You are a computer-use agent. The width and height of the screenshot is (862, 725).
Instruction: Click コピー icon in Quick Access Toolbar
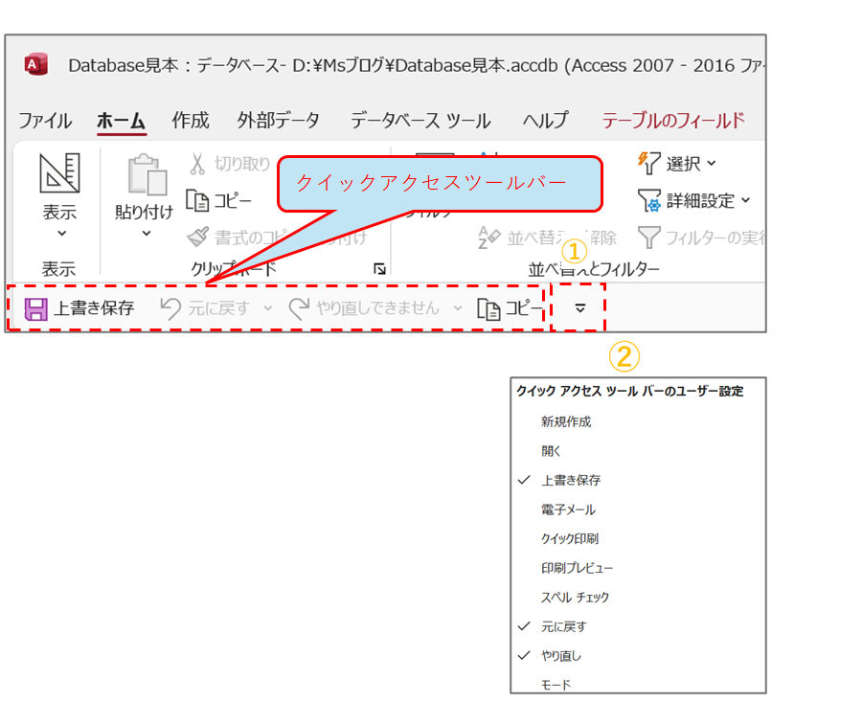pyautogui.click(x=489, y=308)
